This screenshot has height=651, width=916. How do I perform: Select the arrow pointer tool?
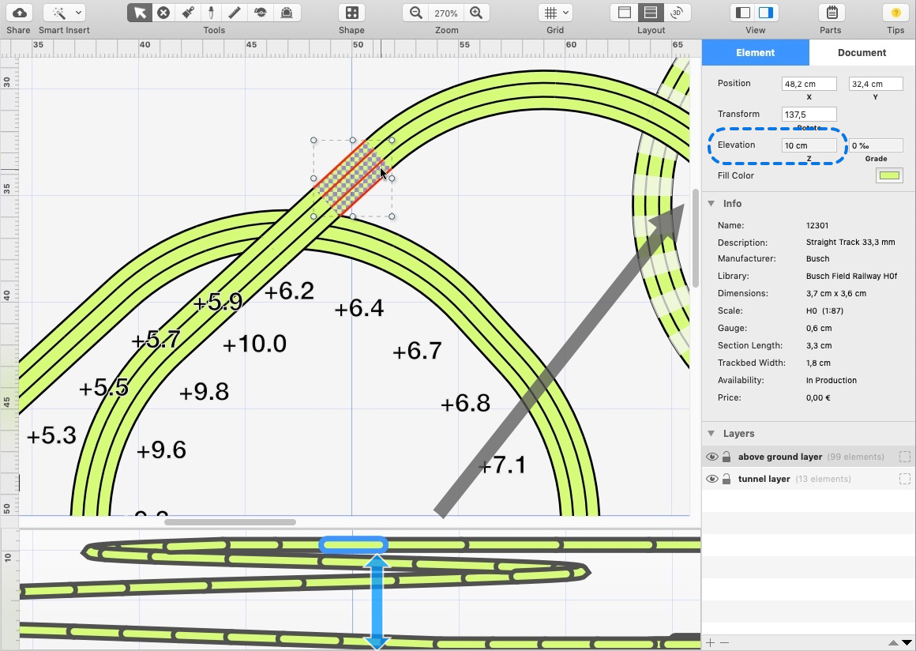140,13
